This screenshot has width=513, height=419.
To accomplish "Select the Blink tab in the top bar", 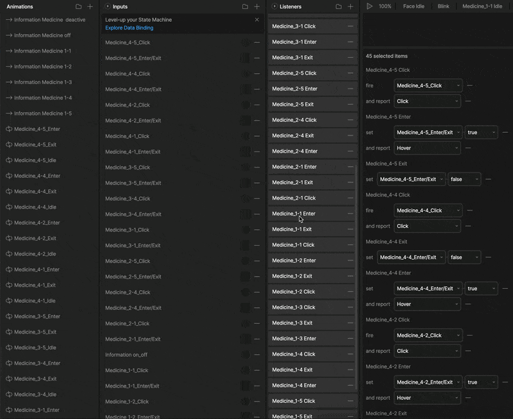I will [443, 6].
